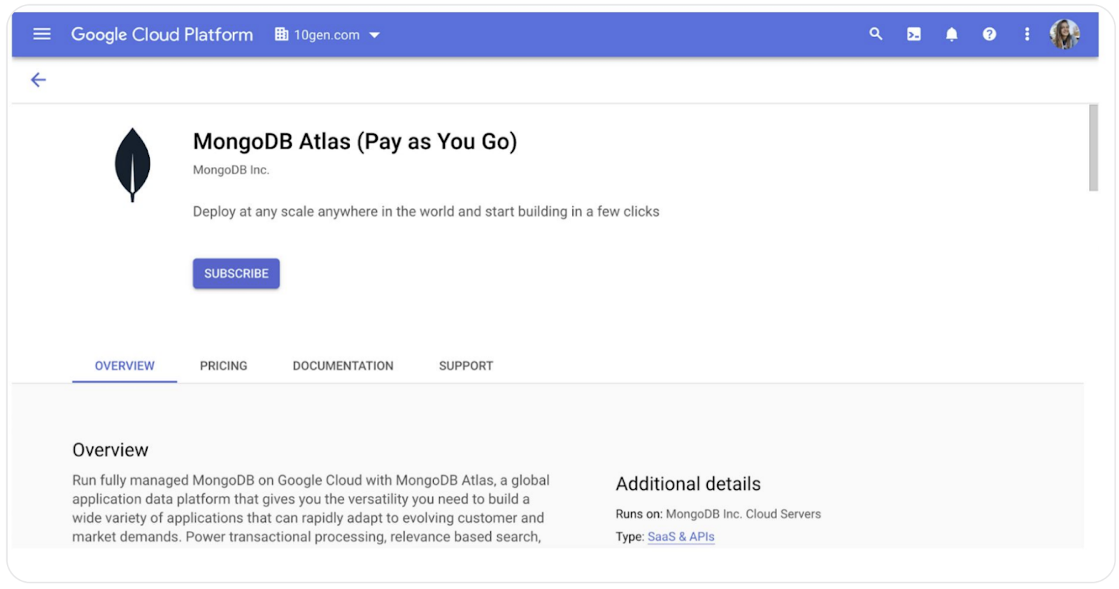Click the 10gen.com organization grid icon
Screen dimensions: 1119x589
click(x=281, y=34)
